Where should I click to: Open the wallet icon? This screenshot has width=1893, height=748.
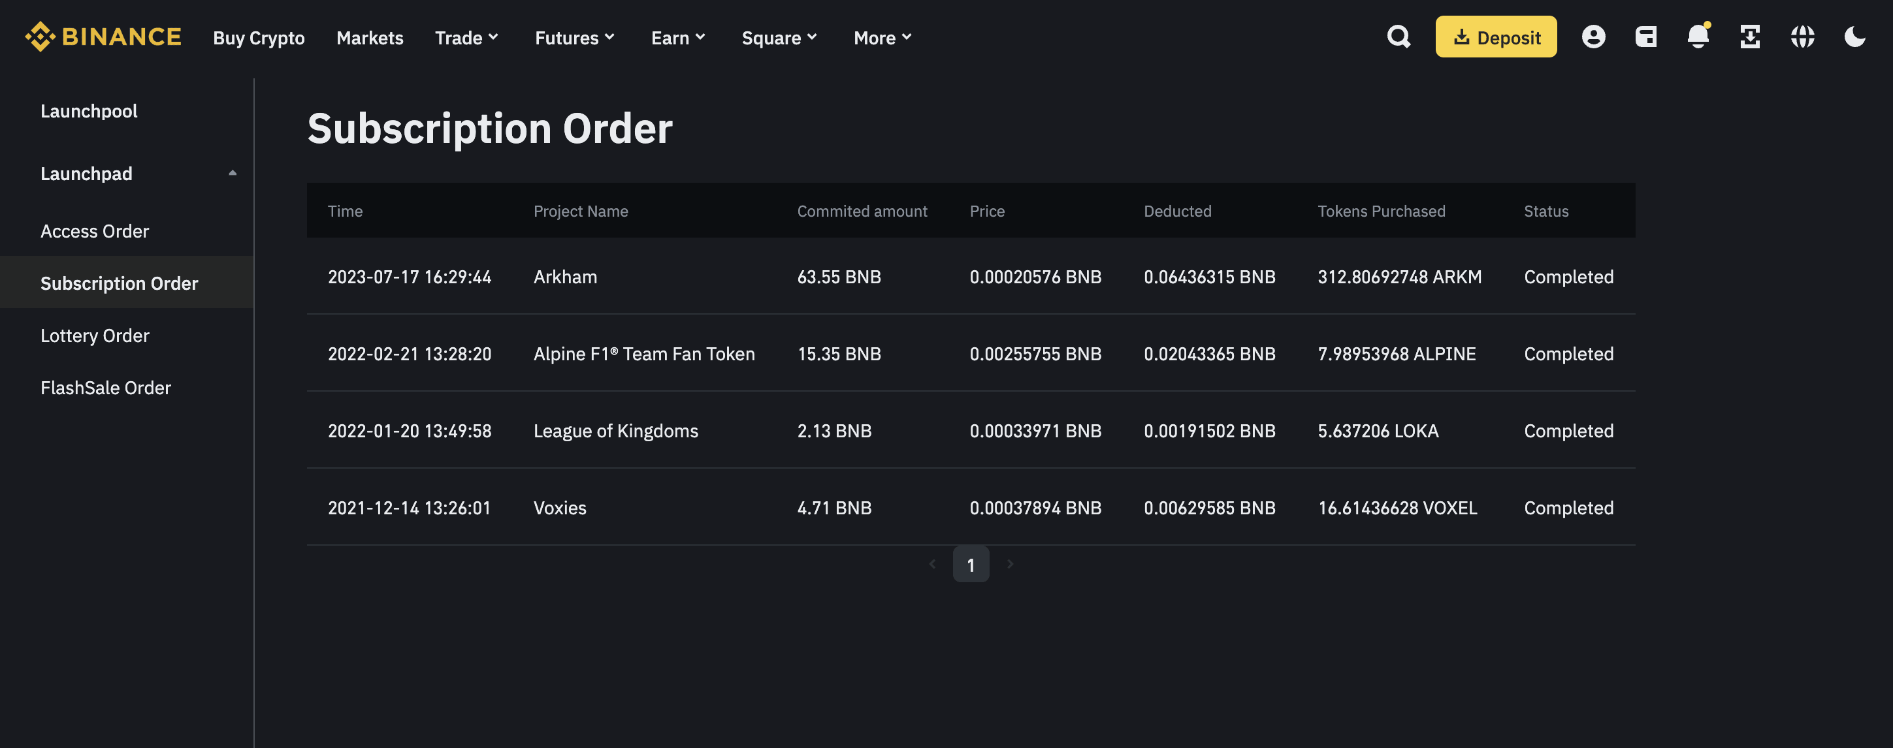(x=1645, y=37)
